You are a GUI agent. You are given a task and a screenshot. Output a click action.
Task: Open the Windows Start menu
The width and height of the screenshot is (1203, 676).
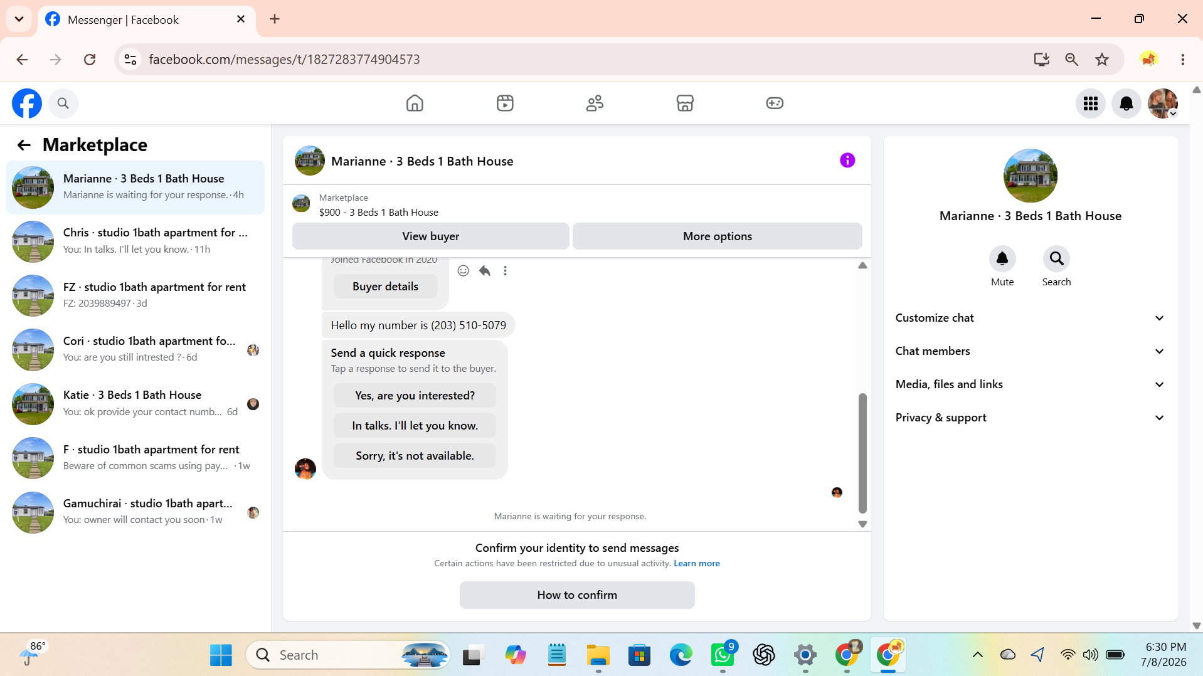tap(221, 655)
